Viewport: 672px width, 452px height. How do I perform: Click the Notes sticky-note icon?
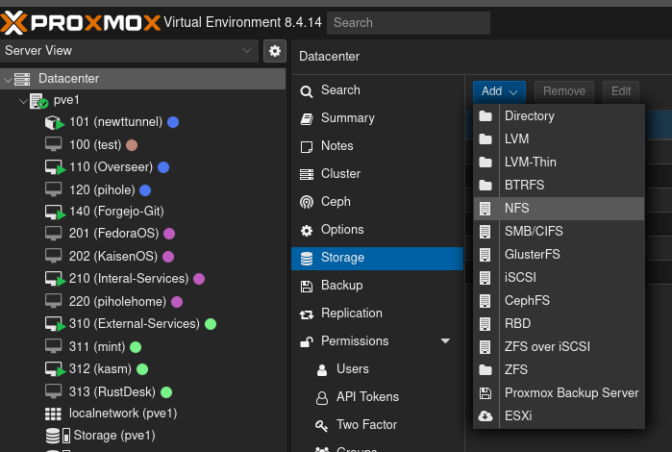[x=307, y=147]
